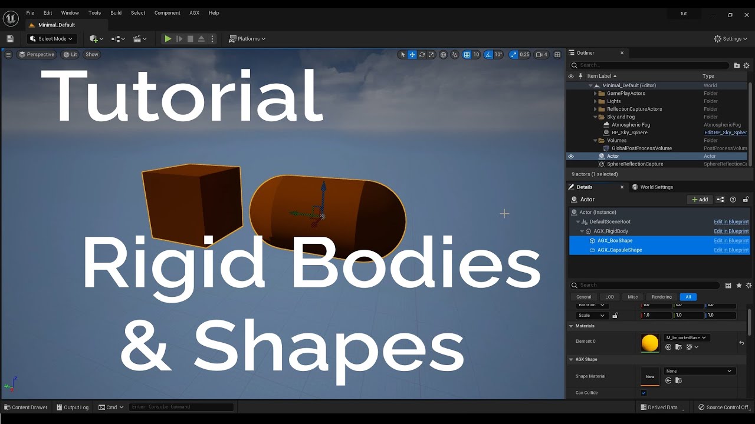The height and width of the screenshot is (424, 755).
Task: Collapse the AGX Shape section
Action: (571, 359)
